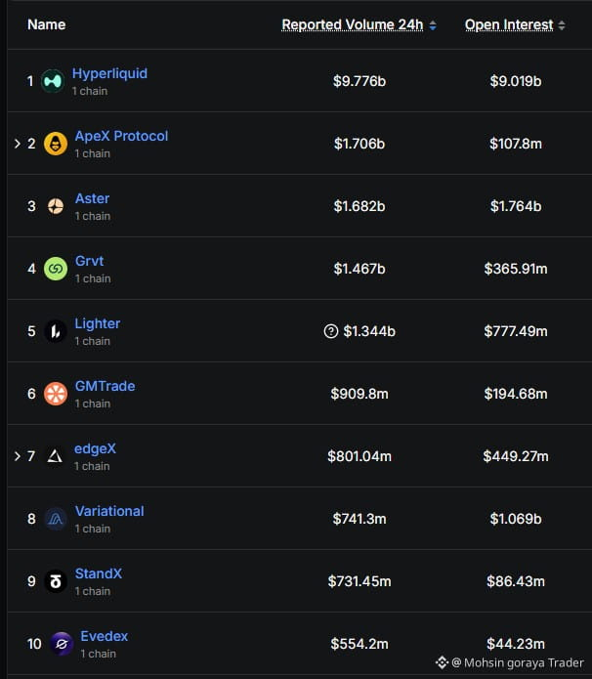Click the Name column header
Screen dimensions: 592x679
[46, 24]
